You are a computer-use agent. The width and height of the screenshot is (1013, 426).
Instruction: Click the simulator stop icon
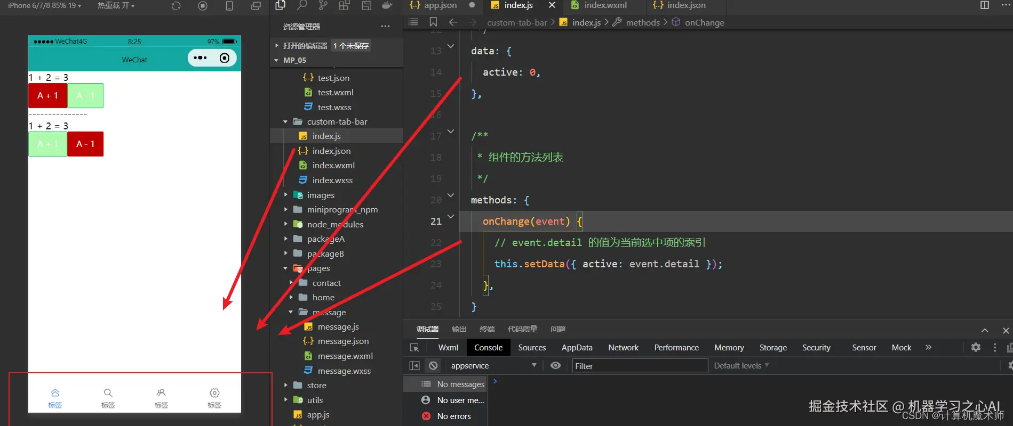click(x=203, y=6)
